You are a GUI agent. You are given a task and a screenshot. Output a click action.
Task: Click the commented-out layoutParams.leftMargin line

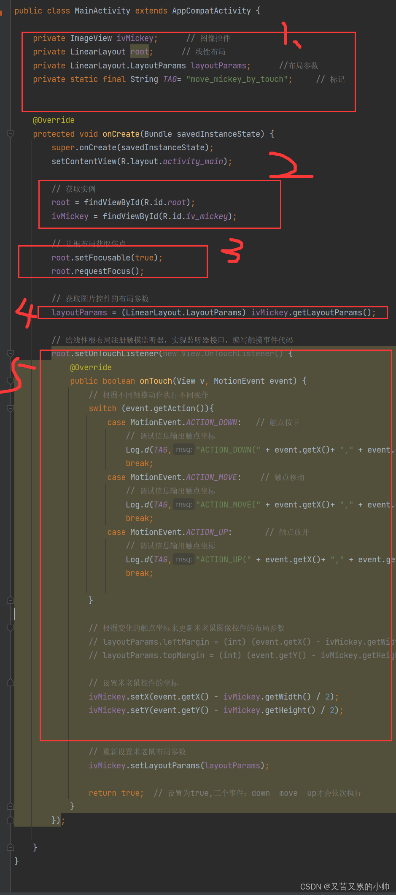(242, 642)
